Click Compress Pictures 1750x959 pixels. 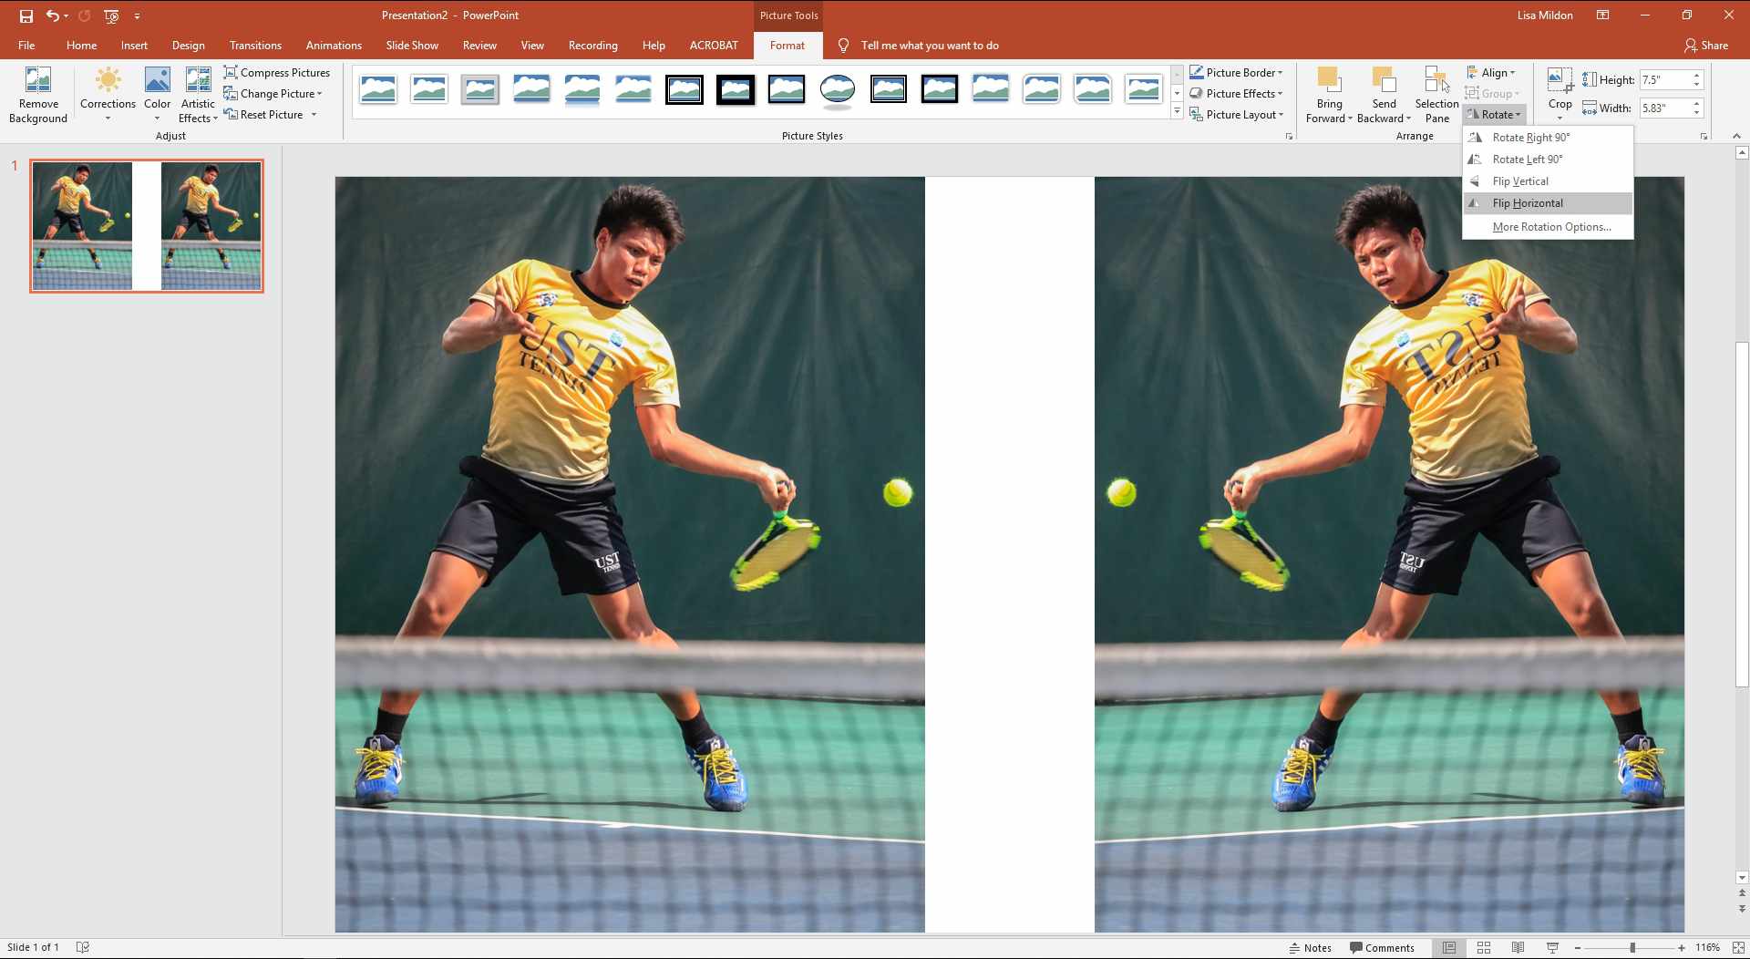pyautogui.click(x=277, y=72)
